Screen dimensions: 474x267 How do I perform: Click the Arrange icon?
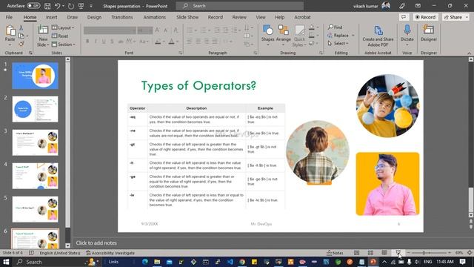284,36
